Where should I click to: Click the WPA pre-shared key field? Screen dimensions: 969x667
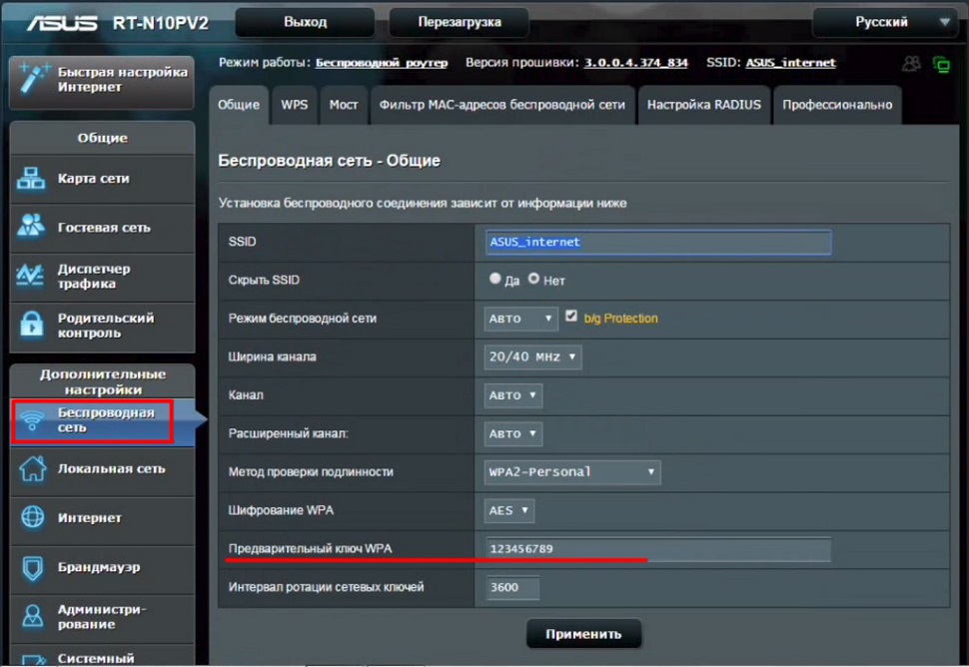[x=657, y=549]
